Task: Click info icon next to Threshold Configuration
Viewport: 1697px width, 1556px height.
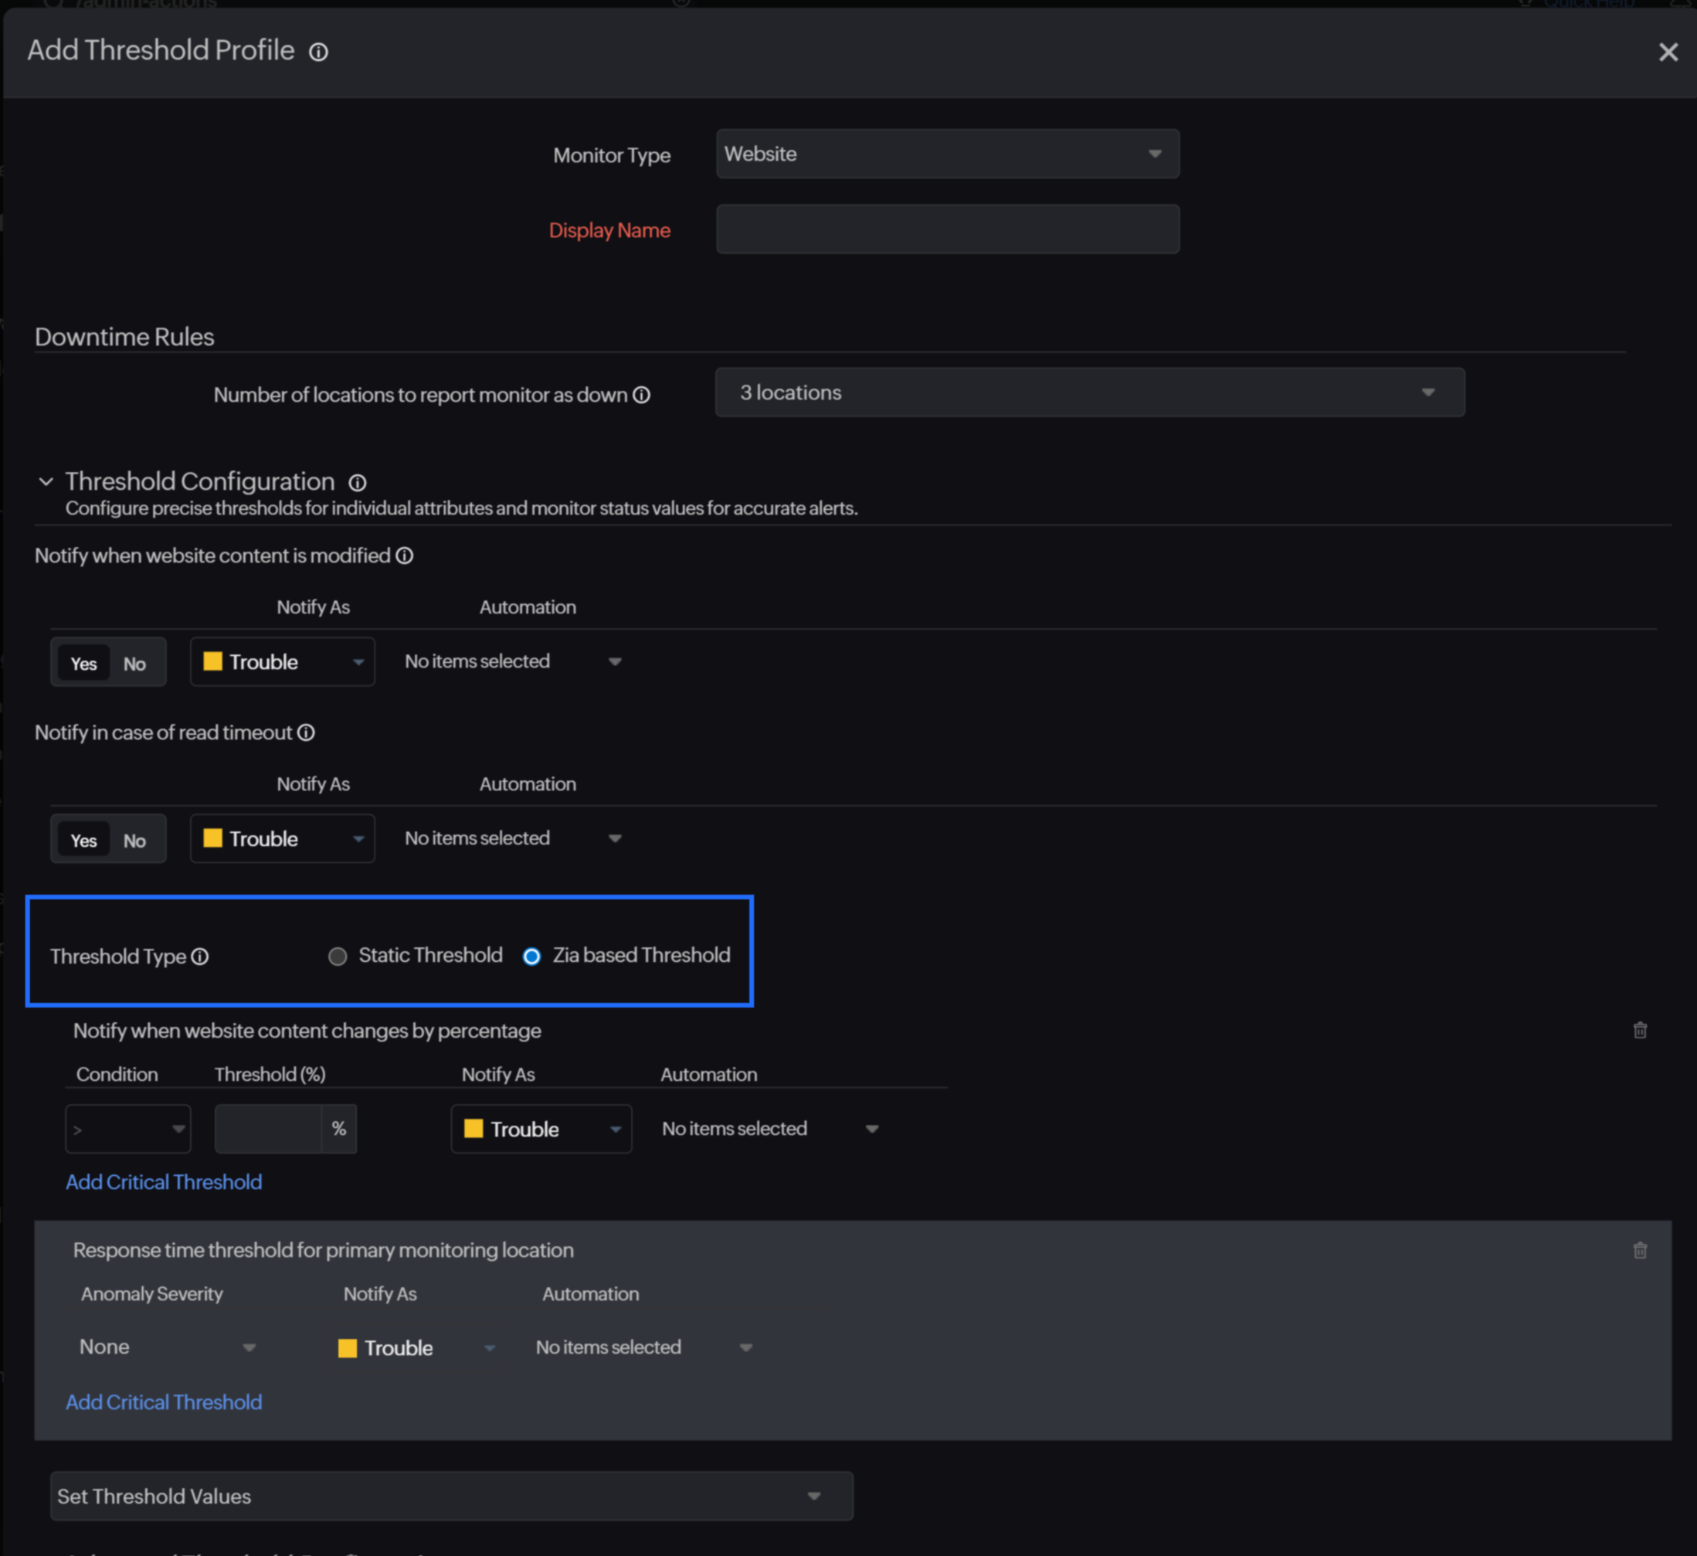Action: pyautogui.click(x=358, y=482)
